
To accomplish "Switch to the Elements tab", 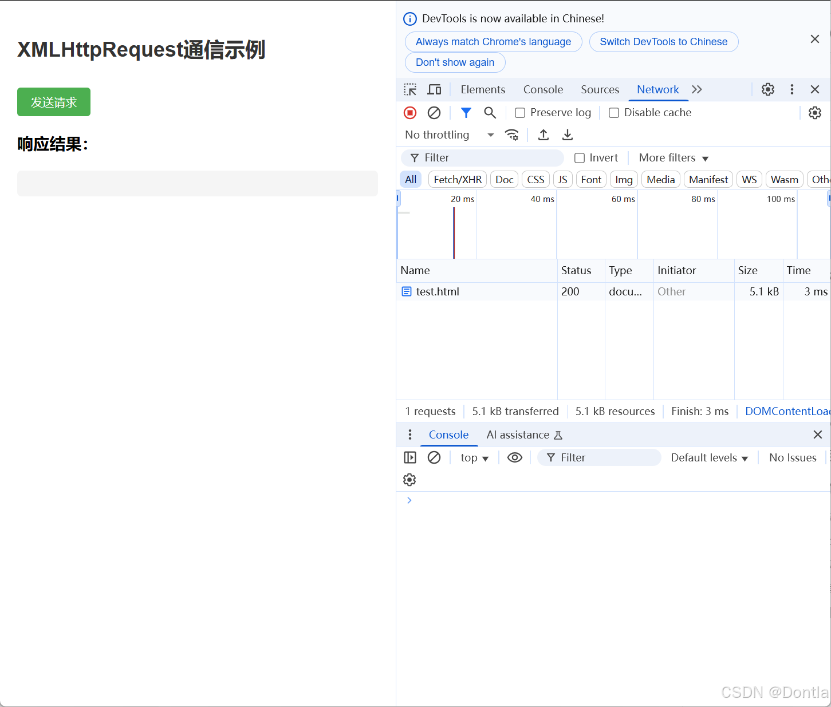I will tap(483, 89).
